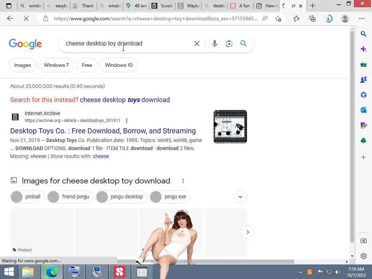Viewport: 372px width, 279px height.
Task: Open Copilot sparkle icon in the sidebar
Action: [x=363, y=49]
